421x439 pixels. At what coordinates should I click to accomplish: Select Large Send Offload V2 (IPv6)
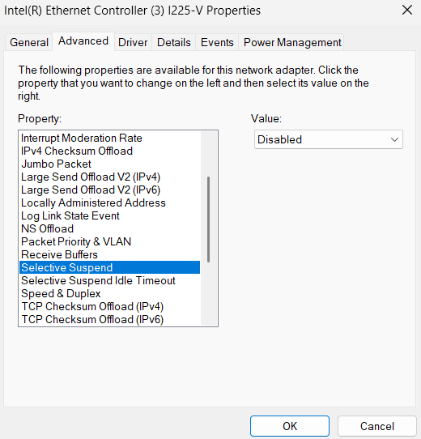(110, 190)
